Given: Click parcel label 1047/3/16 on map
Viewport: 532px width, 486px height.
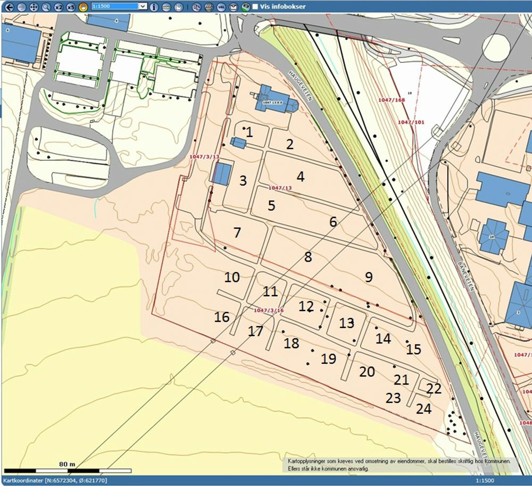Looking at the screenshot, I should coord(269,311).
